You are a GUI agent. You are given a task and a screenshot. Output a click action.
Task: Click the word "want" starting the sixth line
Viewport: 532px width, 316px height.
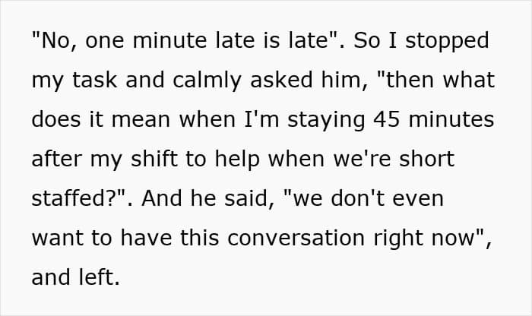(56, 238)
